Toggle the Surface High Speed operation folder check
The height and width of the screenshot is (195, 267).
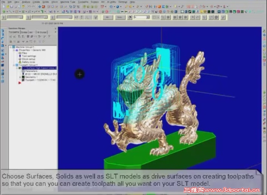20,68
